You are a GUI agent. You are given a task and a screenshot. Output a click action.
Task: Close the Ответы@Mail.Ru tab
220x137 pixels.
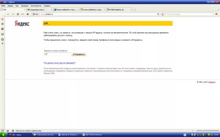point(104,9)
